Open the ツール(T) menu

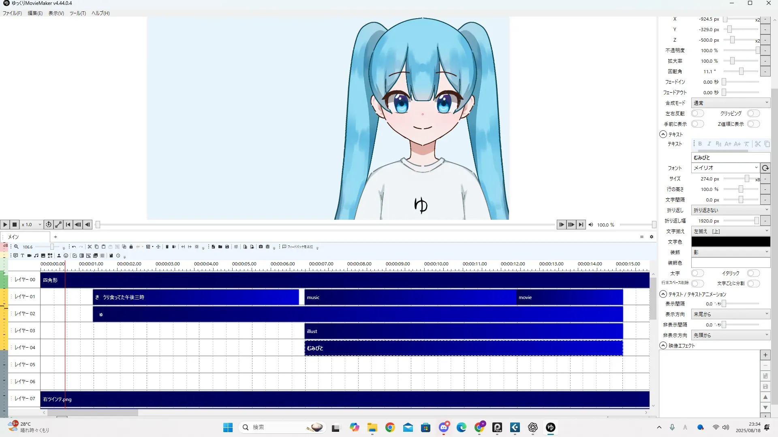coord(77,13)
